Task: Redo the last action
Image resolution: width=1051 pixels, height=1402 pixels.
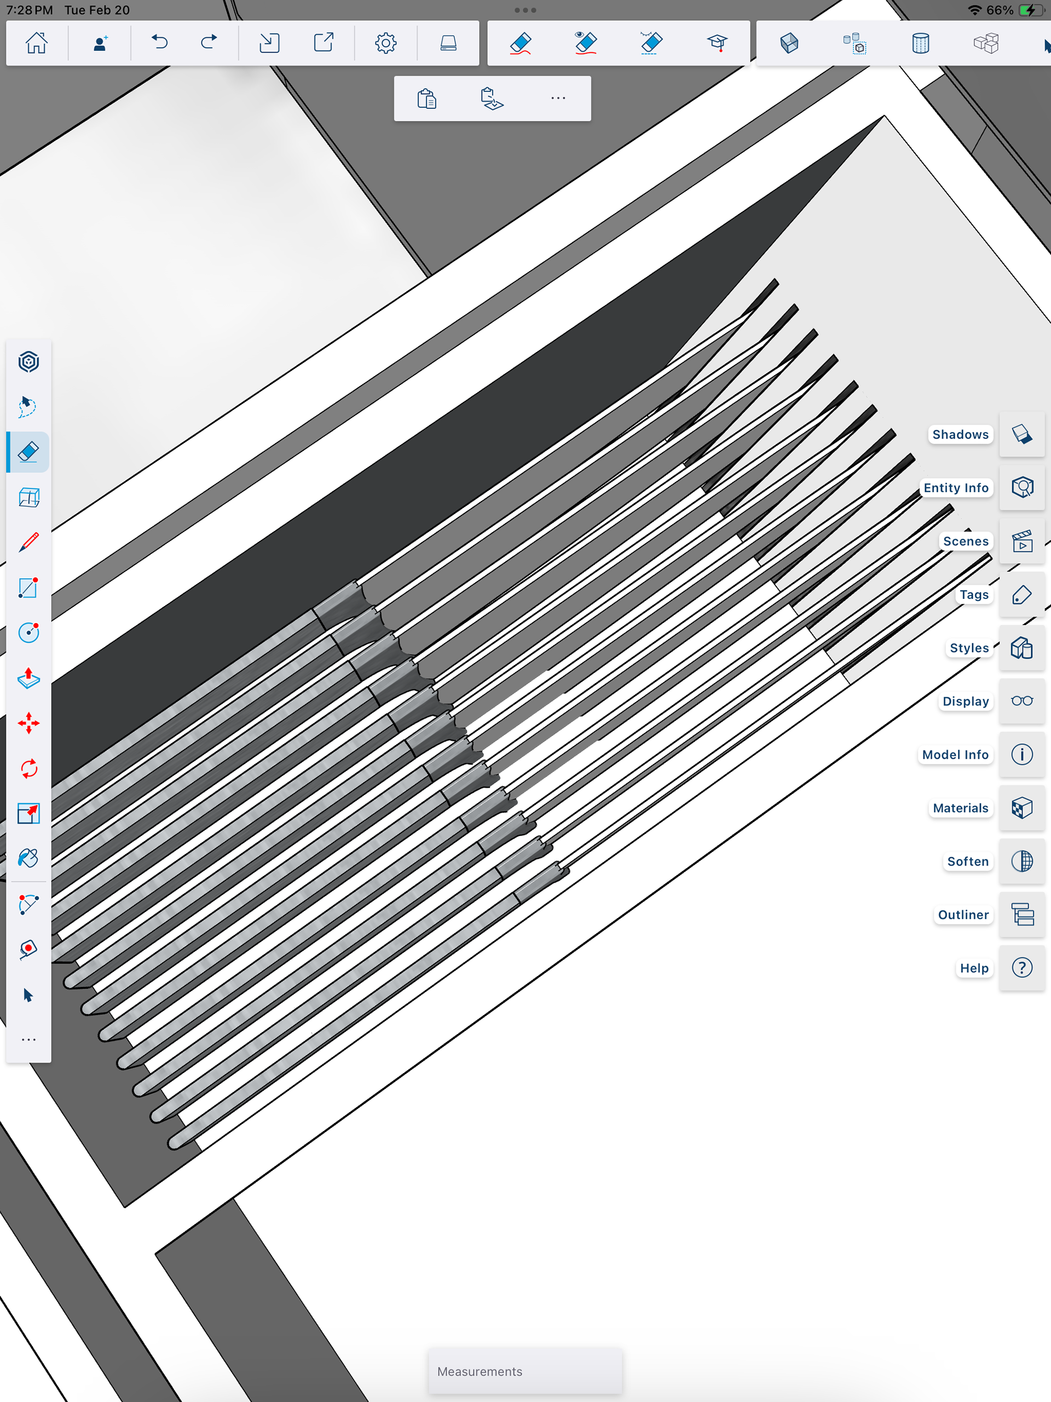Action: [209, 43]
